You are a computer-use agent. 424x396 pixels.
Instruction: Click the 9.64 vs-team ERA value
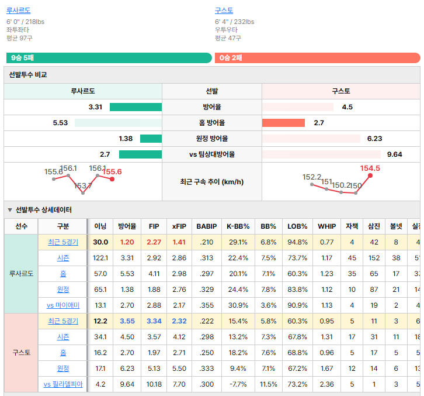[x=395, y=154]
